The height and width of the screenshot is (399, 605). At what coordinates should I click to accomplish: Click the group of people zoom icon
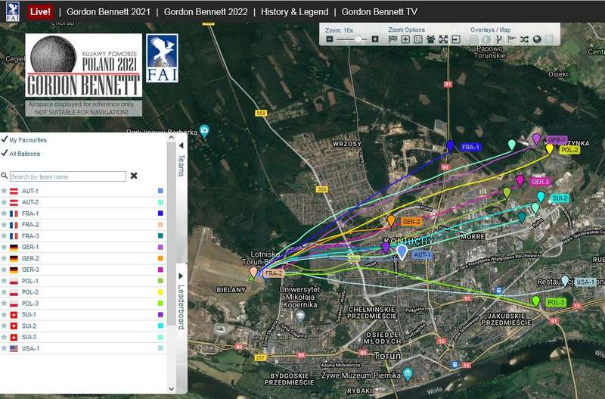coord(430,39)
